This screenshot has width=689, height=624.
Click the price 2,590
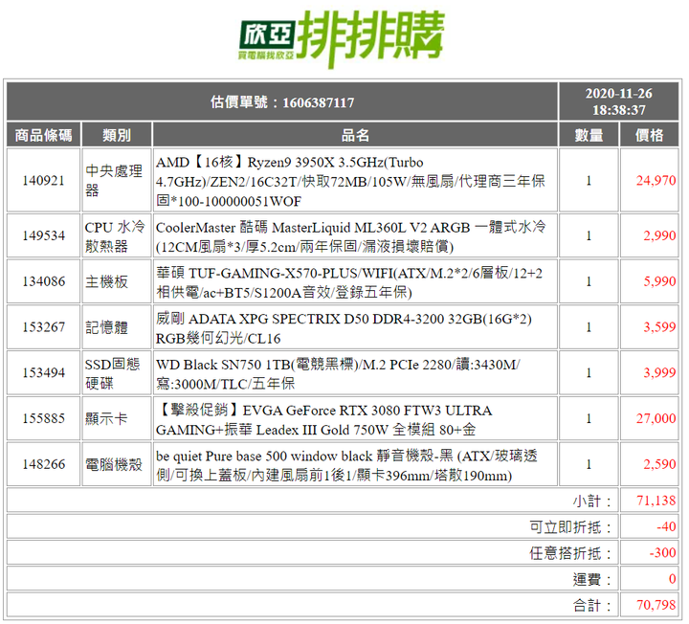pyautogui.click(x=659, y=464)
